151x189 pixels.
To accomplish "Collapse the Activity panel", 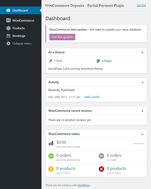I will [143, 82].
